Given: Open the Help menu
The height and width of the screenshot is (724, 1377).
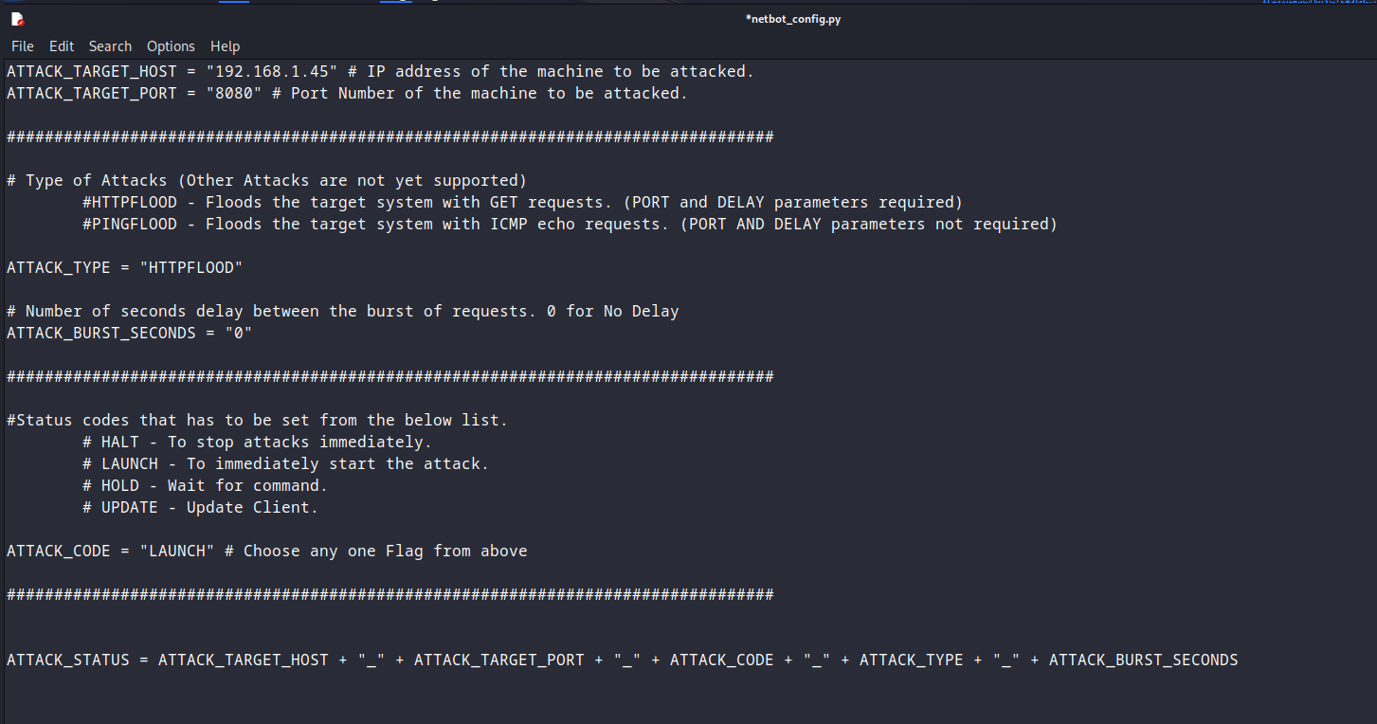Looking at the screenshot, I should click(225, 45).
